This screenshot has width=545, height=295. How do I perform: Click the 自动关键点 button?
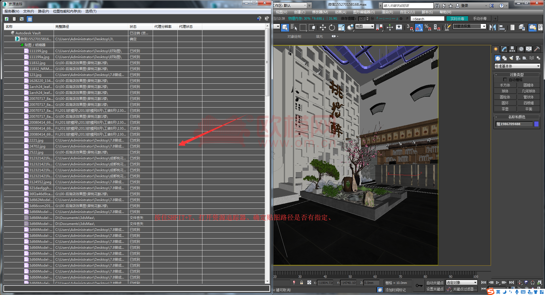tap(435, 283)
